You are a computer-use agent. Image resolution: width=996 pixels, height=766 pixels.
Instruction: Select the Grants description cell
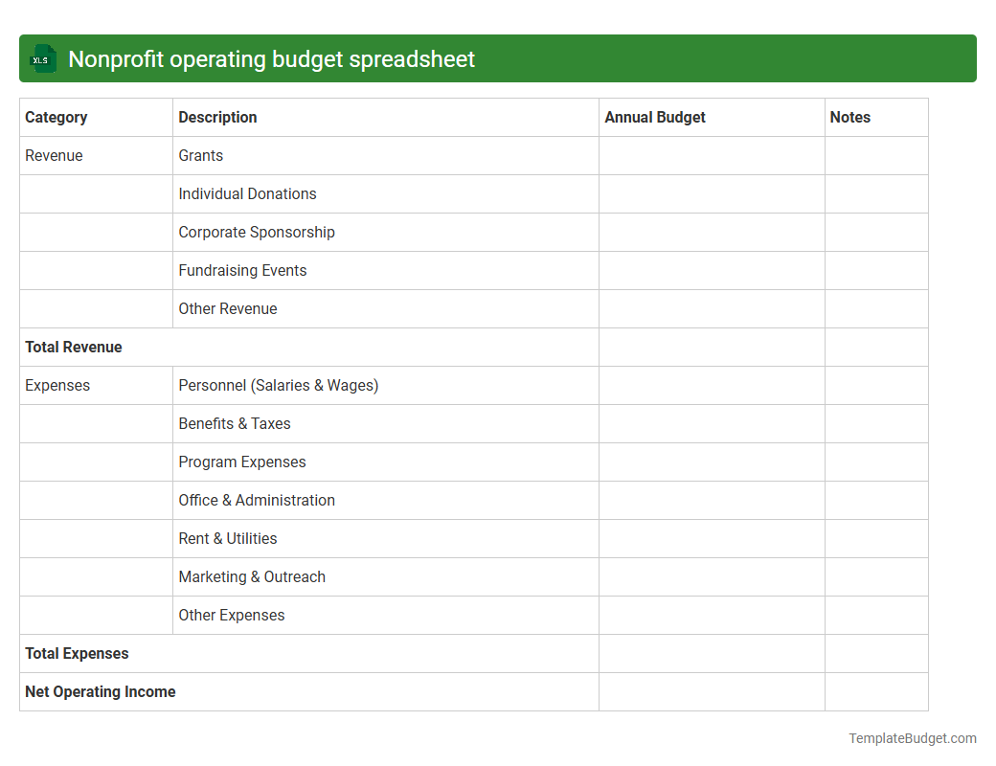200,155
